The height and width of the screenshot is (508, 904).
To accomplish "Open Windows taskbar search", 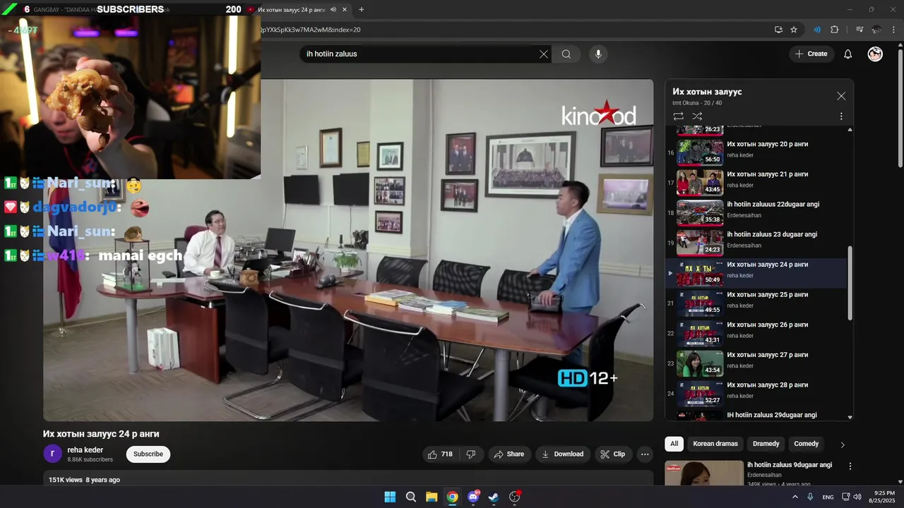I will coord(411,497).
